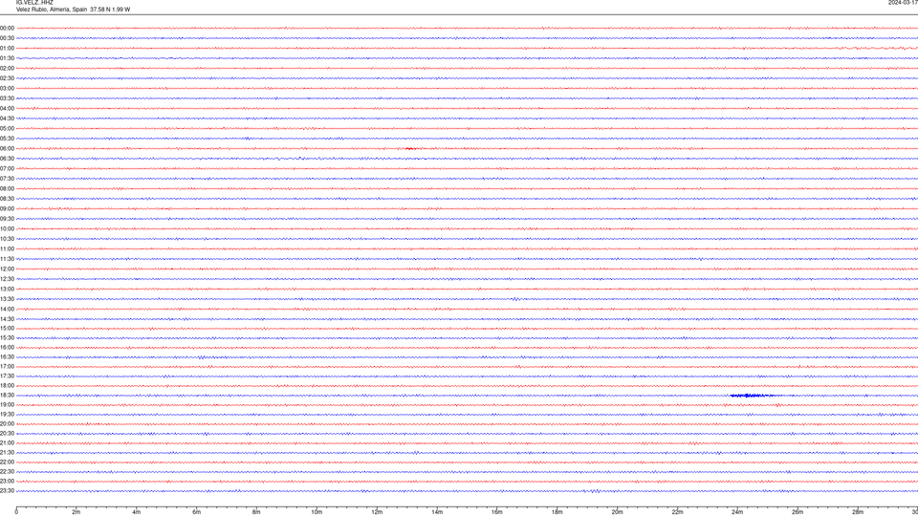This screenshot has width=918, height=516.
Task: Click the 14m tick label on time axis
Action: [x=437, y=512]
